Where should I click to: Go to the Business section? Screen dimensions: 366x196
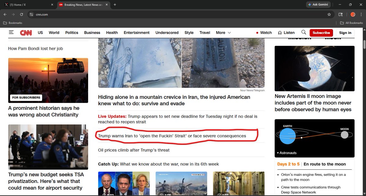[92, 33]
